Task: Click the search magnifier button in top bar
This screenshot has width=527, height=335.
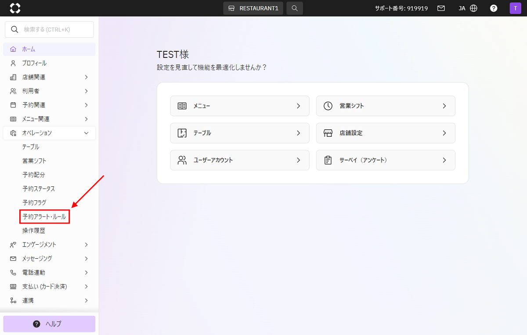Action: click(x=295, y=8)
